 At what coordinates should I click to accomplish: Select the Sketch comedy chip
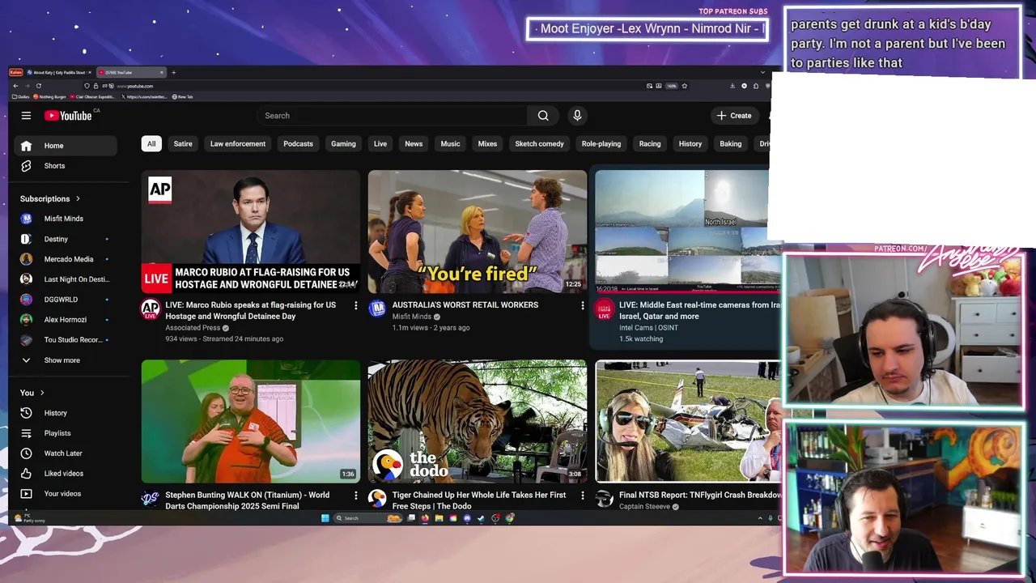point(539,143)
